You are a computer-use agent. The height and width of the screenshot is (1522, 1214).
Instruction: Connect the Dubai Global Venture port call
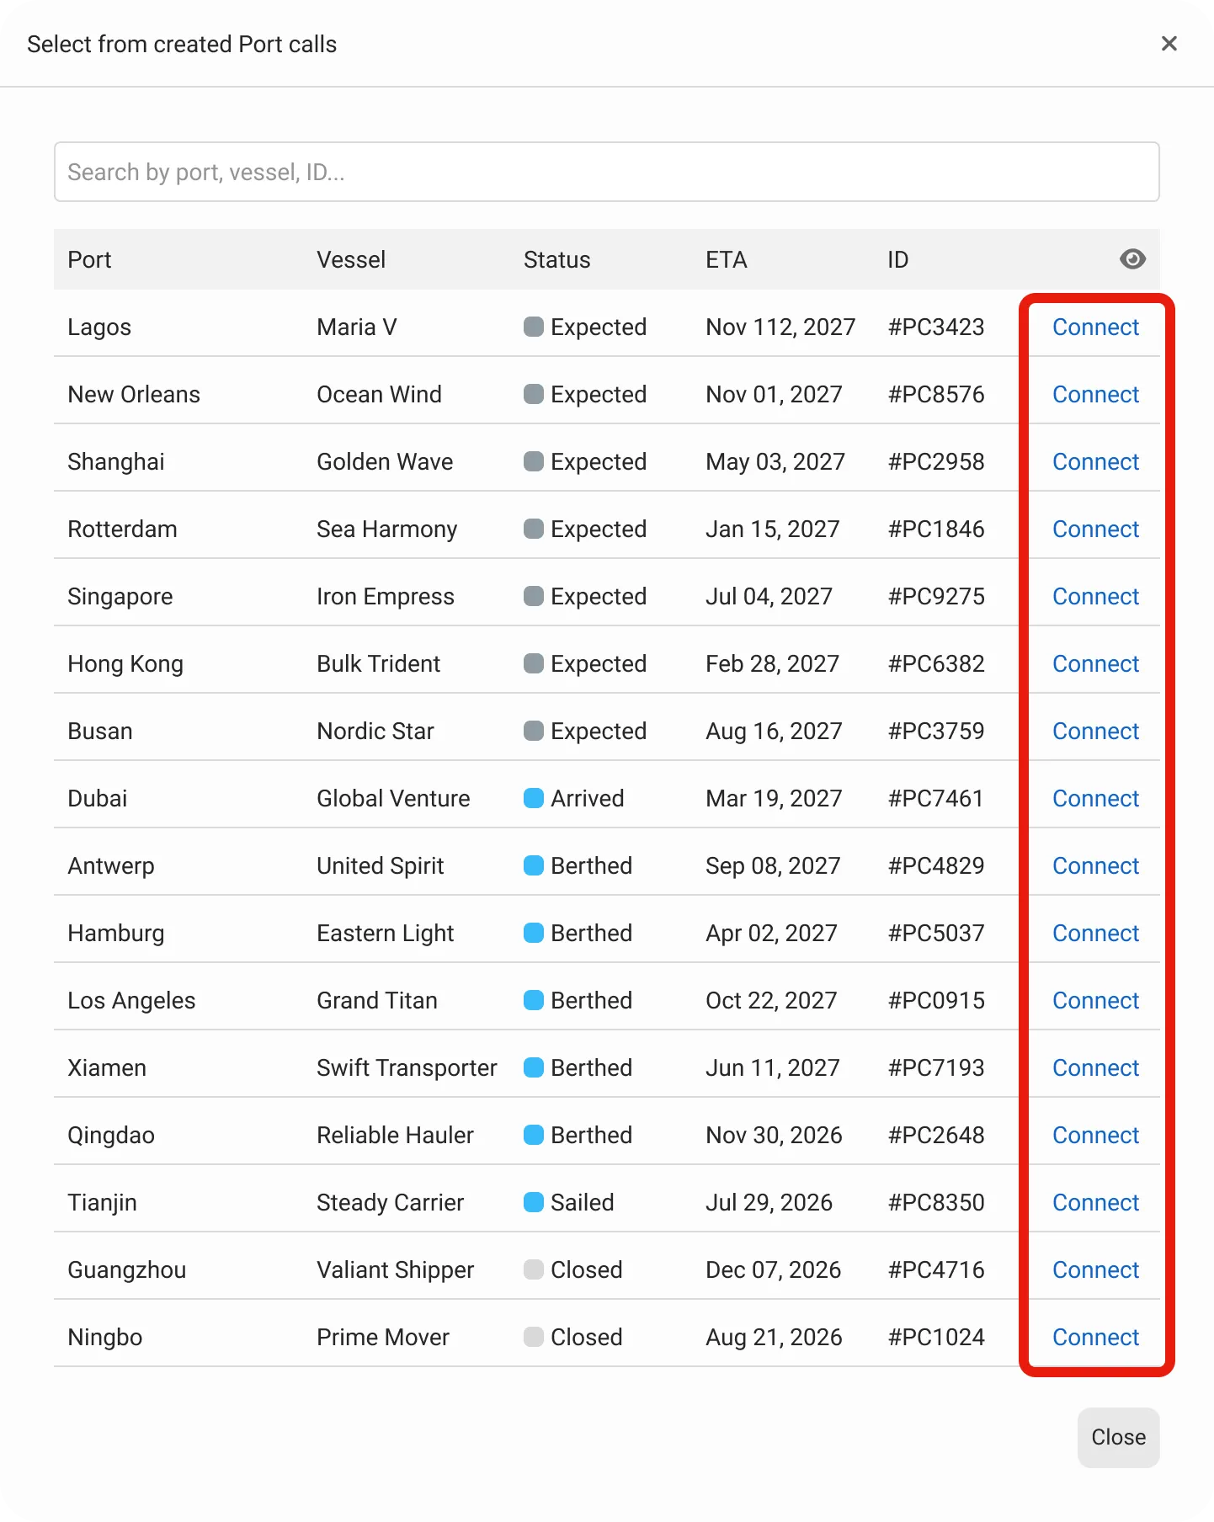click(1095, 798)
